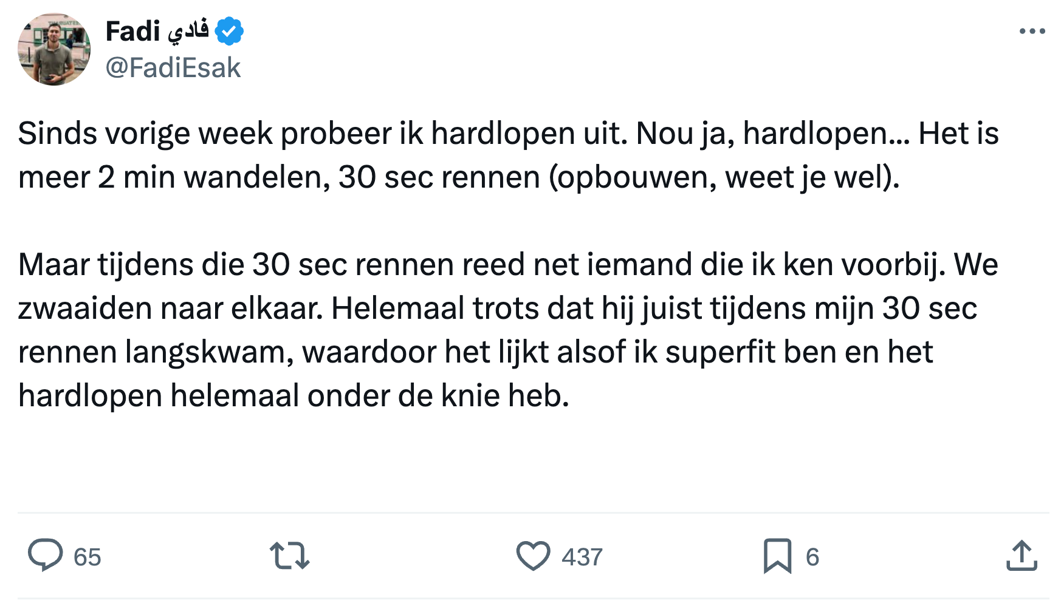Click the display name "Fadi"

(132, 32)
